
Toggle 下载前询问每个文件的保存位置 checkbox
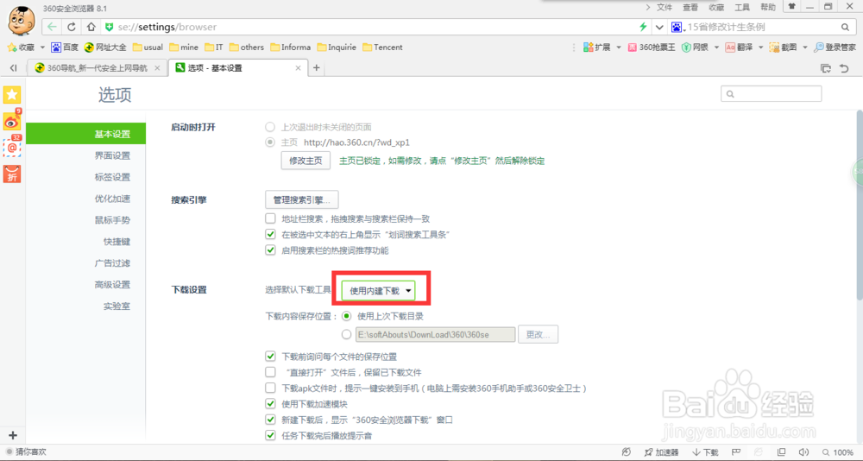270,357
